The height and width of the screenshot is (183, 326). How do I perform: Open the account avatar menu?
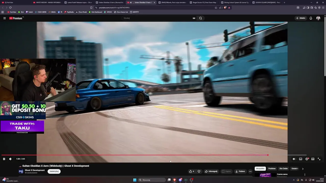pyautogui.click(x=318, y=18)
